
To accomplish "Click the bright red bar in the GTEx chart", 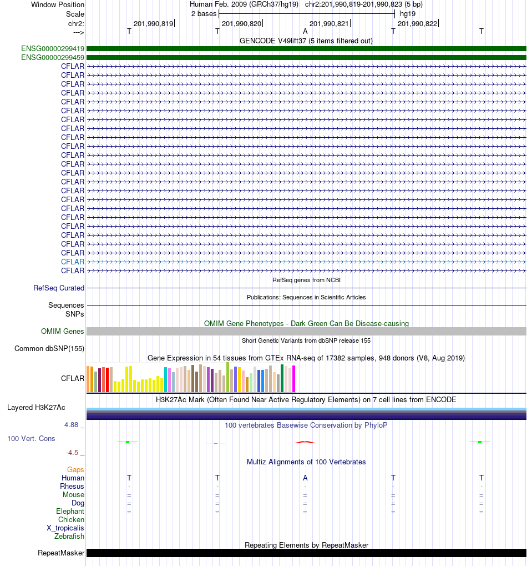I will (108, 380).
